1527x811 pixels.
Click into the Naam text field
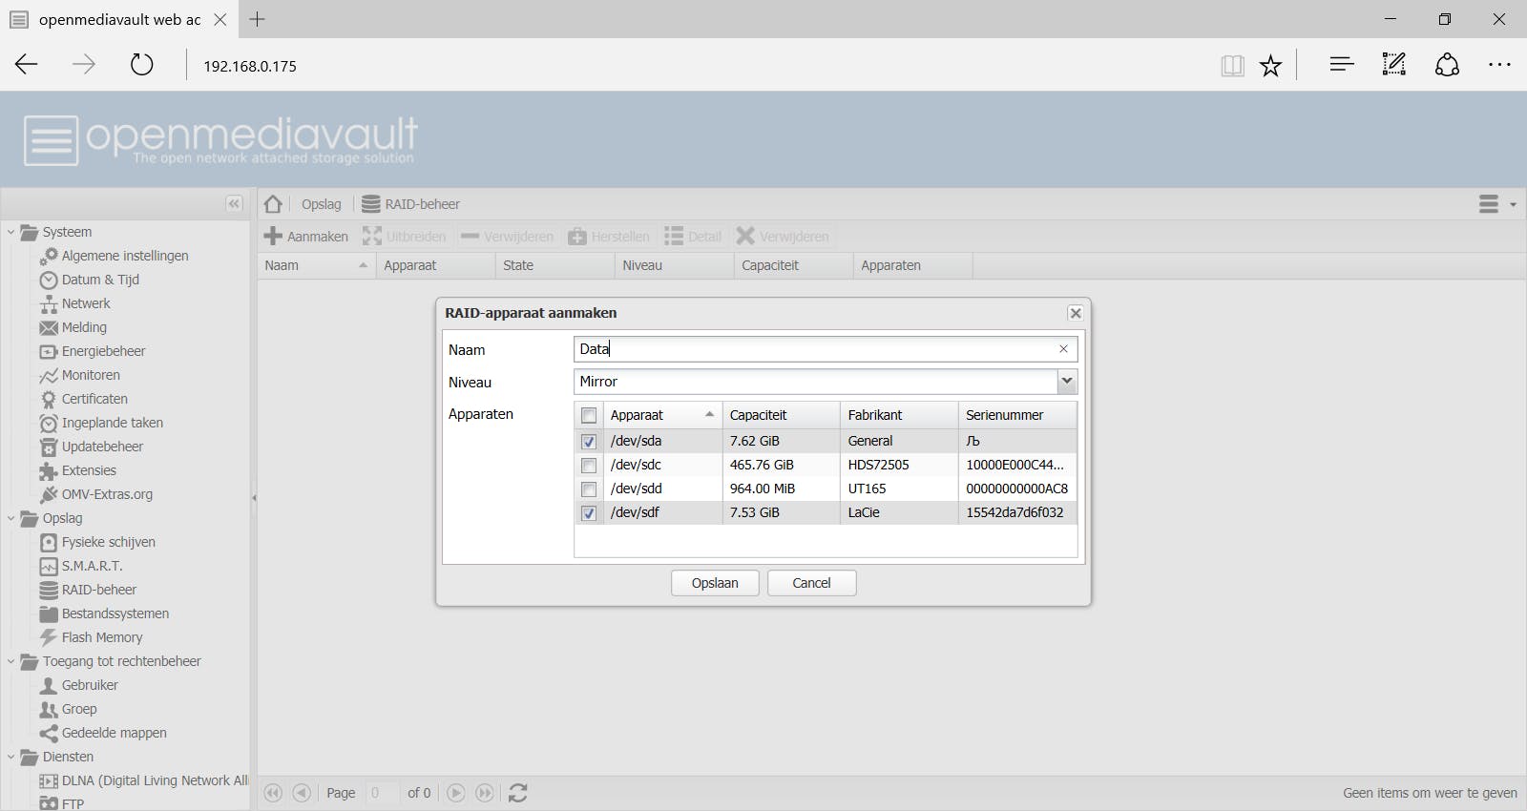coord(811,349)
